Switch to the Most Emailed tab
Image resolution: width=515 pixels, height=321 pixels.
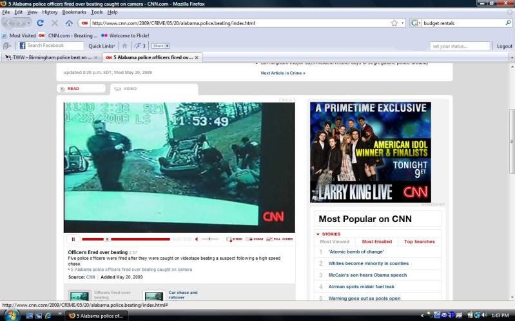(376, 242)
